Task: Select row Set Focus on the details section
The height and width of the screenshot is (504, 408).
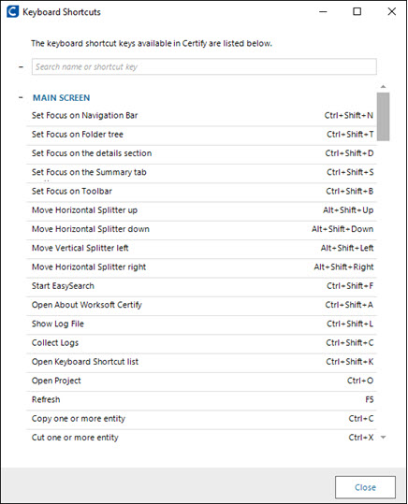Action: click(201, 153)
